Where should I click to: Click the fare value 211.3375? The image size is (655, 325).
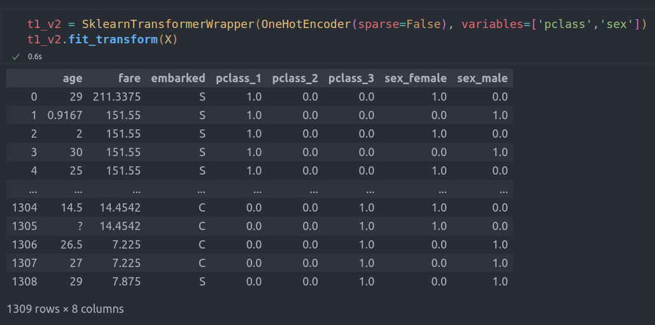[117, 97]
